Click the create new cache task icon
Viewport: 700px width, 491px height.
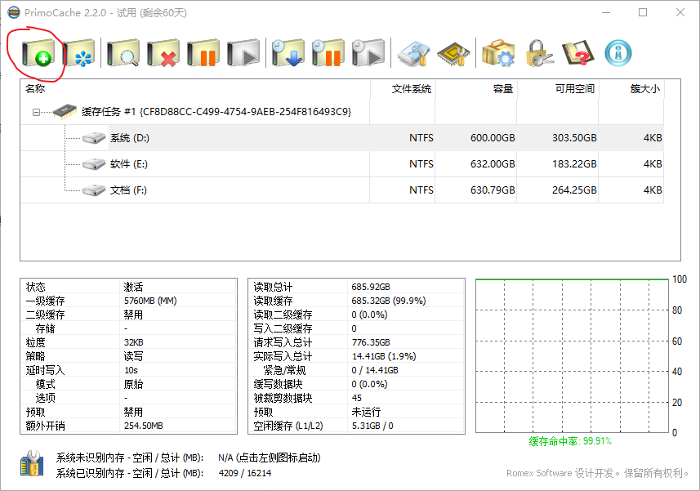37,55
